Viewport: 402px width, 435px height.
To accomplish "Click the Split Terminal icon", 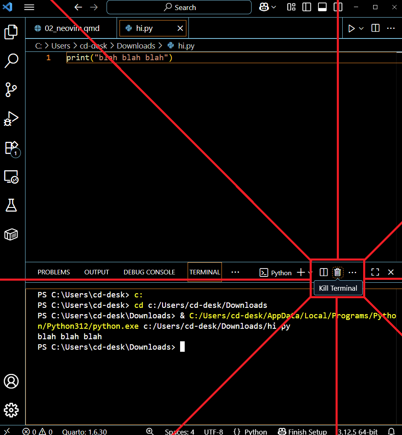I will coord(323,272).
